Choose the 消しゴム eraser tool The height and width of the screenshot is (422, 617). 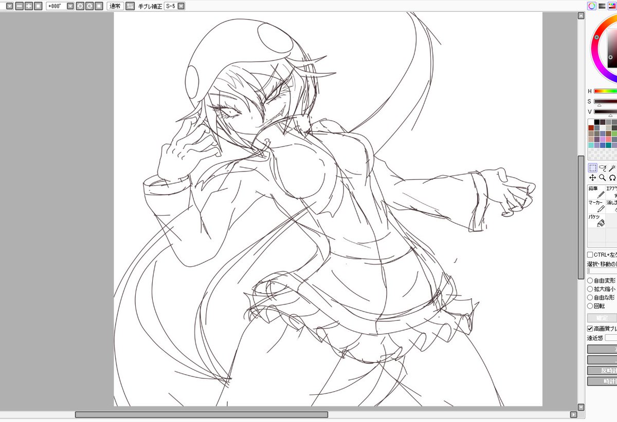point(611,206)
